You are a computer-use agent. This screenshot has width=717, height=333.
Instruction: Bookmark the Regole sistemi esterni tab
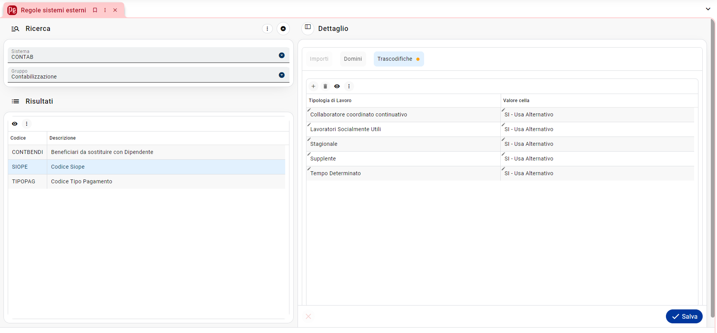tap(95, 10)
